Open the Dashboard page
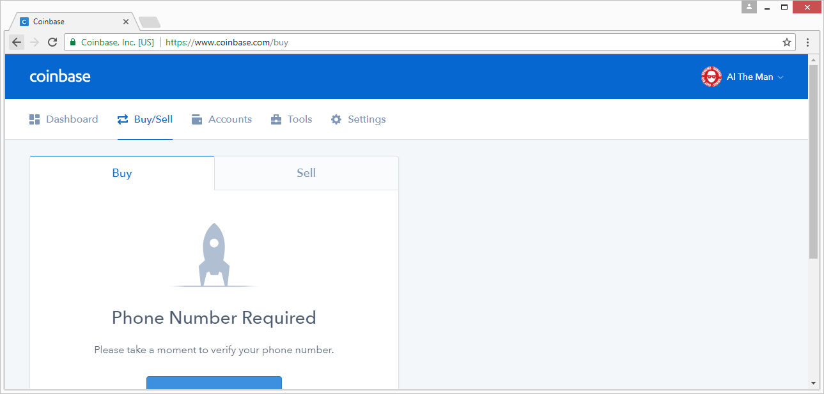This screenshot has width=824, height=394. (64, 119)
